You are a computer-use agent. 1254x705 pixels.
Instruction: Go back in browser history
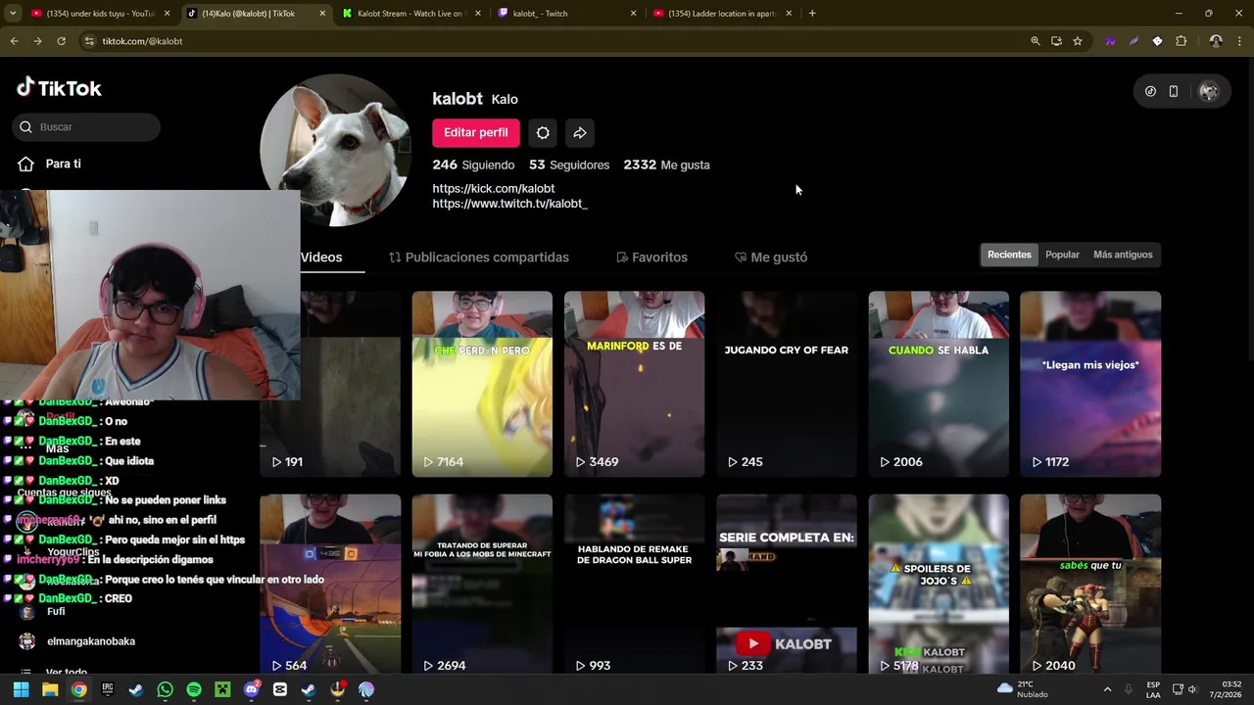point(14,41)
